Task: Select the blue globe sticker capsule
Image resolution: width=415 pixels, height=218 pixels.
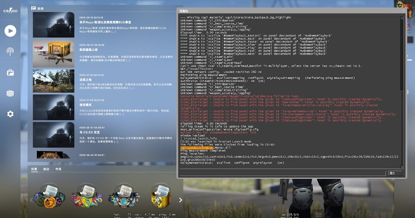Action: point(123,197)
